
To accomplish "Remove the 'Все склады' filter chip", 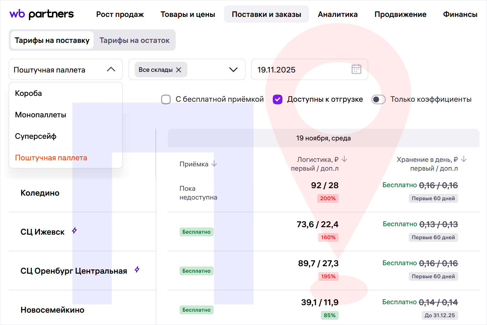I will tap(179, 70).
